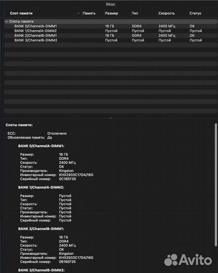Image resolution: width=218 pixels, height=273 pixels.
Task: Click 16 ГБ size in BANK 2 table row
Action: (110, 35)
